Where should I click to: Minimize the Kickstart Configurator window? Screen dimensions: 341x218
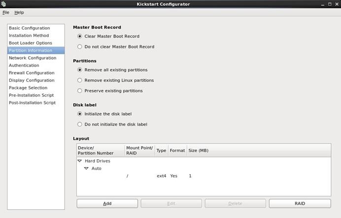pyautogui.click(x=323, y=4)
